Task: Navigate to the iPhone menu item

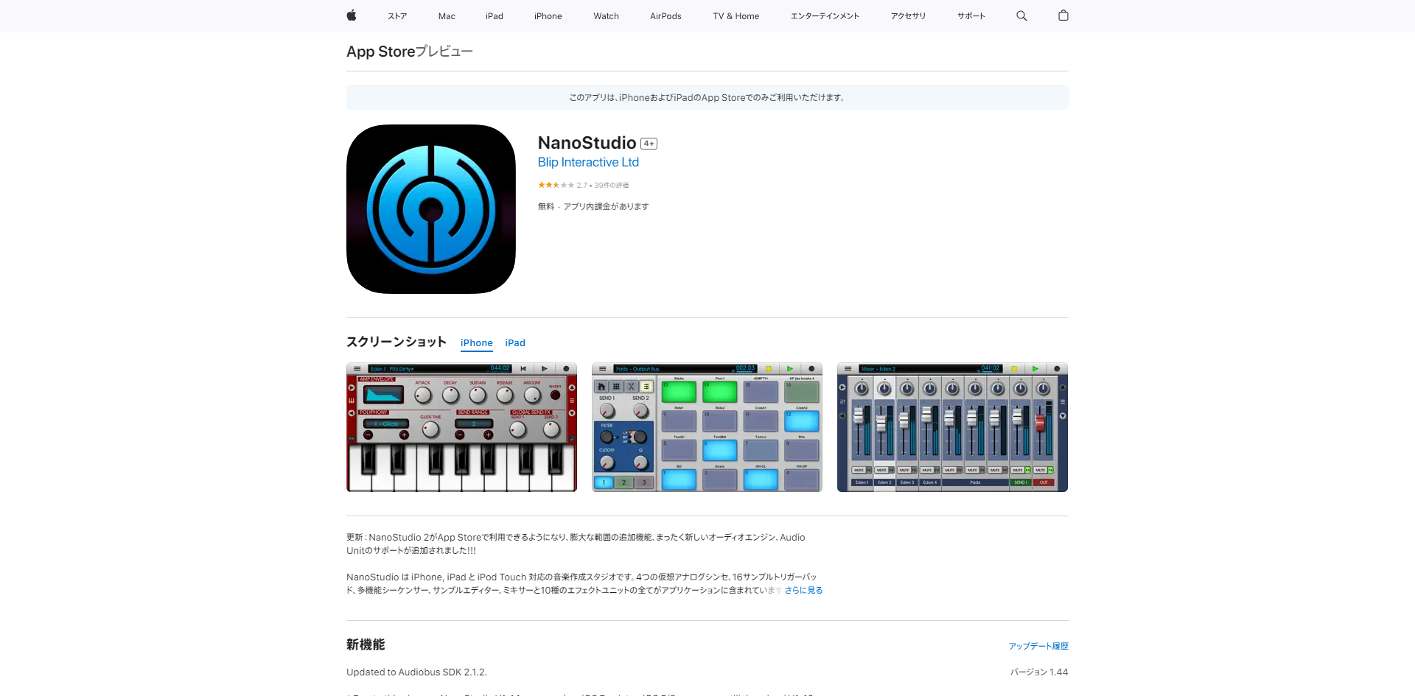Action: coord(548,15)
